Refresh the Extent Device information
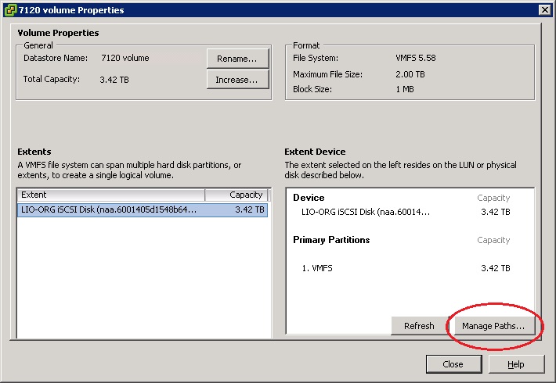 click(x=418, y=326)
